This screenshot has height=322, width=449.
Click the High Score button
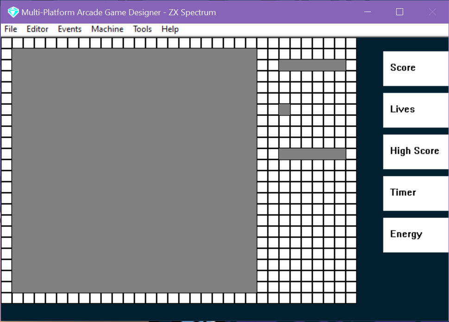tap(416, 152)
